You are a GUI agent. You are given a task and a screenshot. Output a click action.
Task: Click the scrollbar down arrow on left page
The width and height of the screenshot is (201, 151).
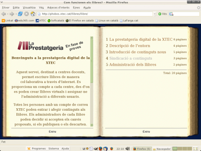point(92,125)
